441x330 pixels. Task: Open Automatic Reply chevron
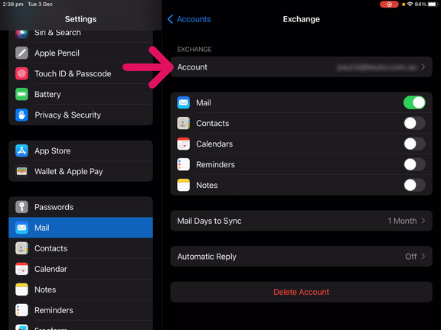tap(423, 257)
